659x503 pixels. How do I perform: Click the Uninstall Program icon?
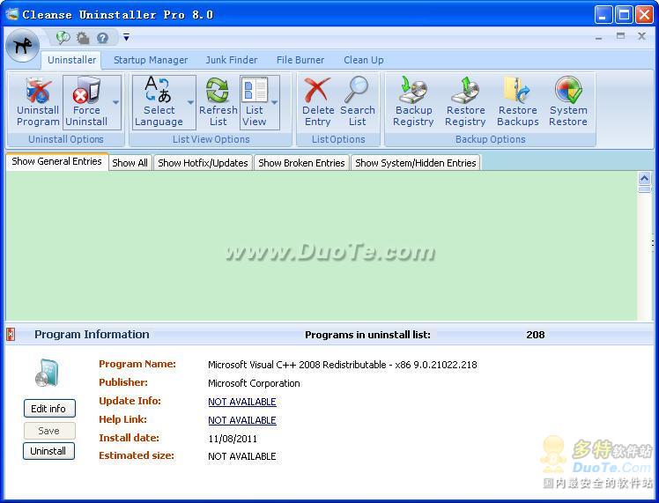[x=38, y=91]
